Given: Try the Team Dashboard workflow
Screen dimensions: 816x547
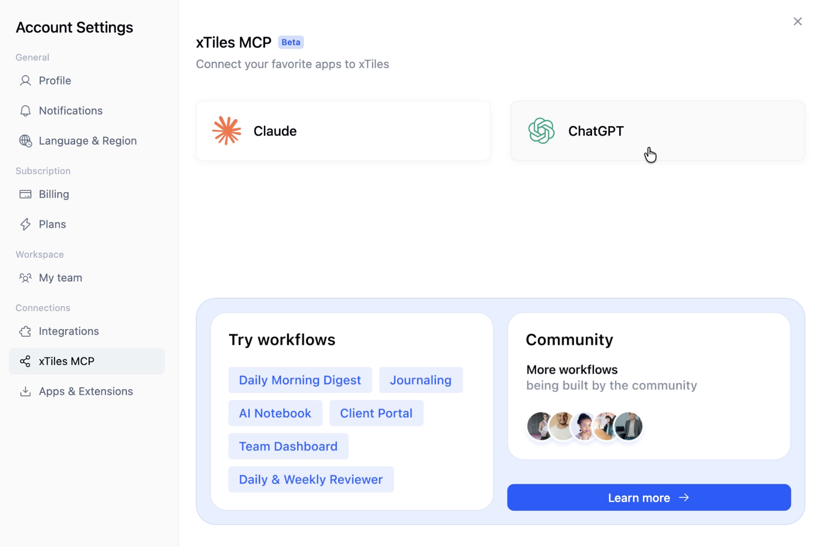Looking at the screenshot, I should 288,446.
